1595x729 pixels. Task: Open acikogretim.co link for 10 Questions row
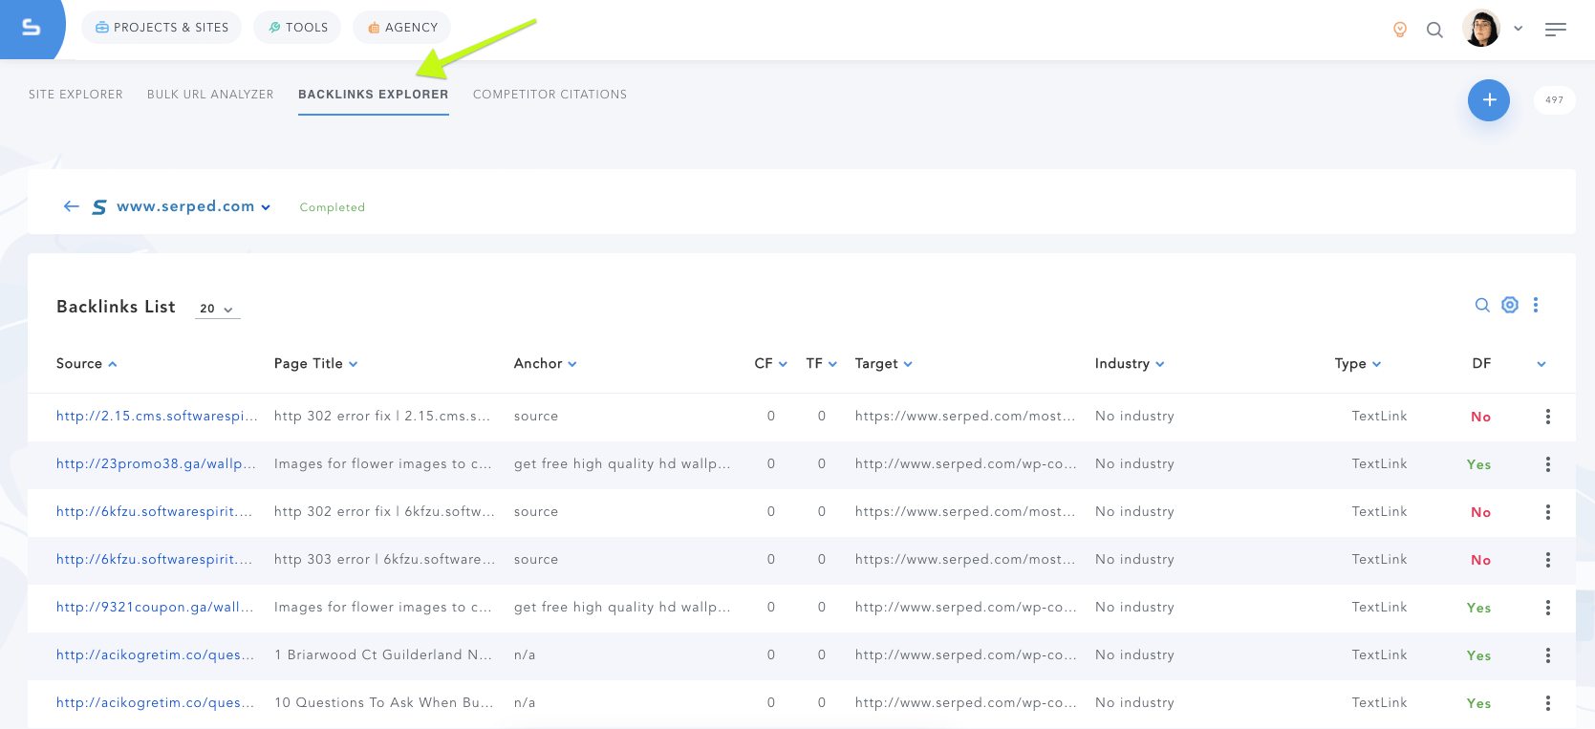pyautogui.click(x=155, y=703)
